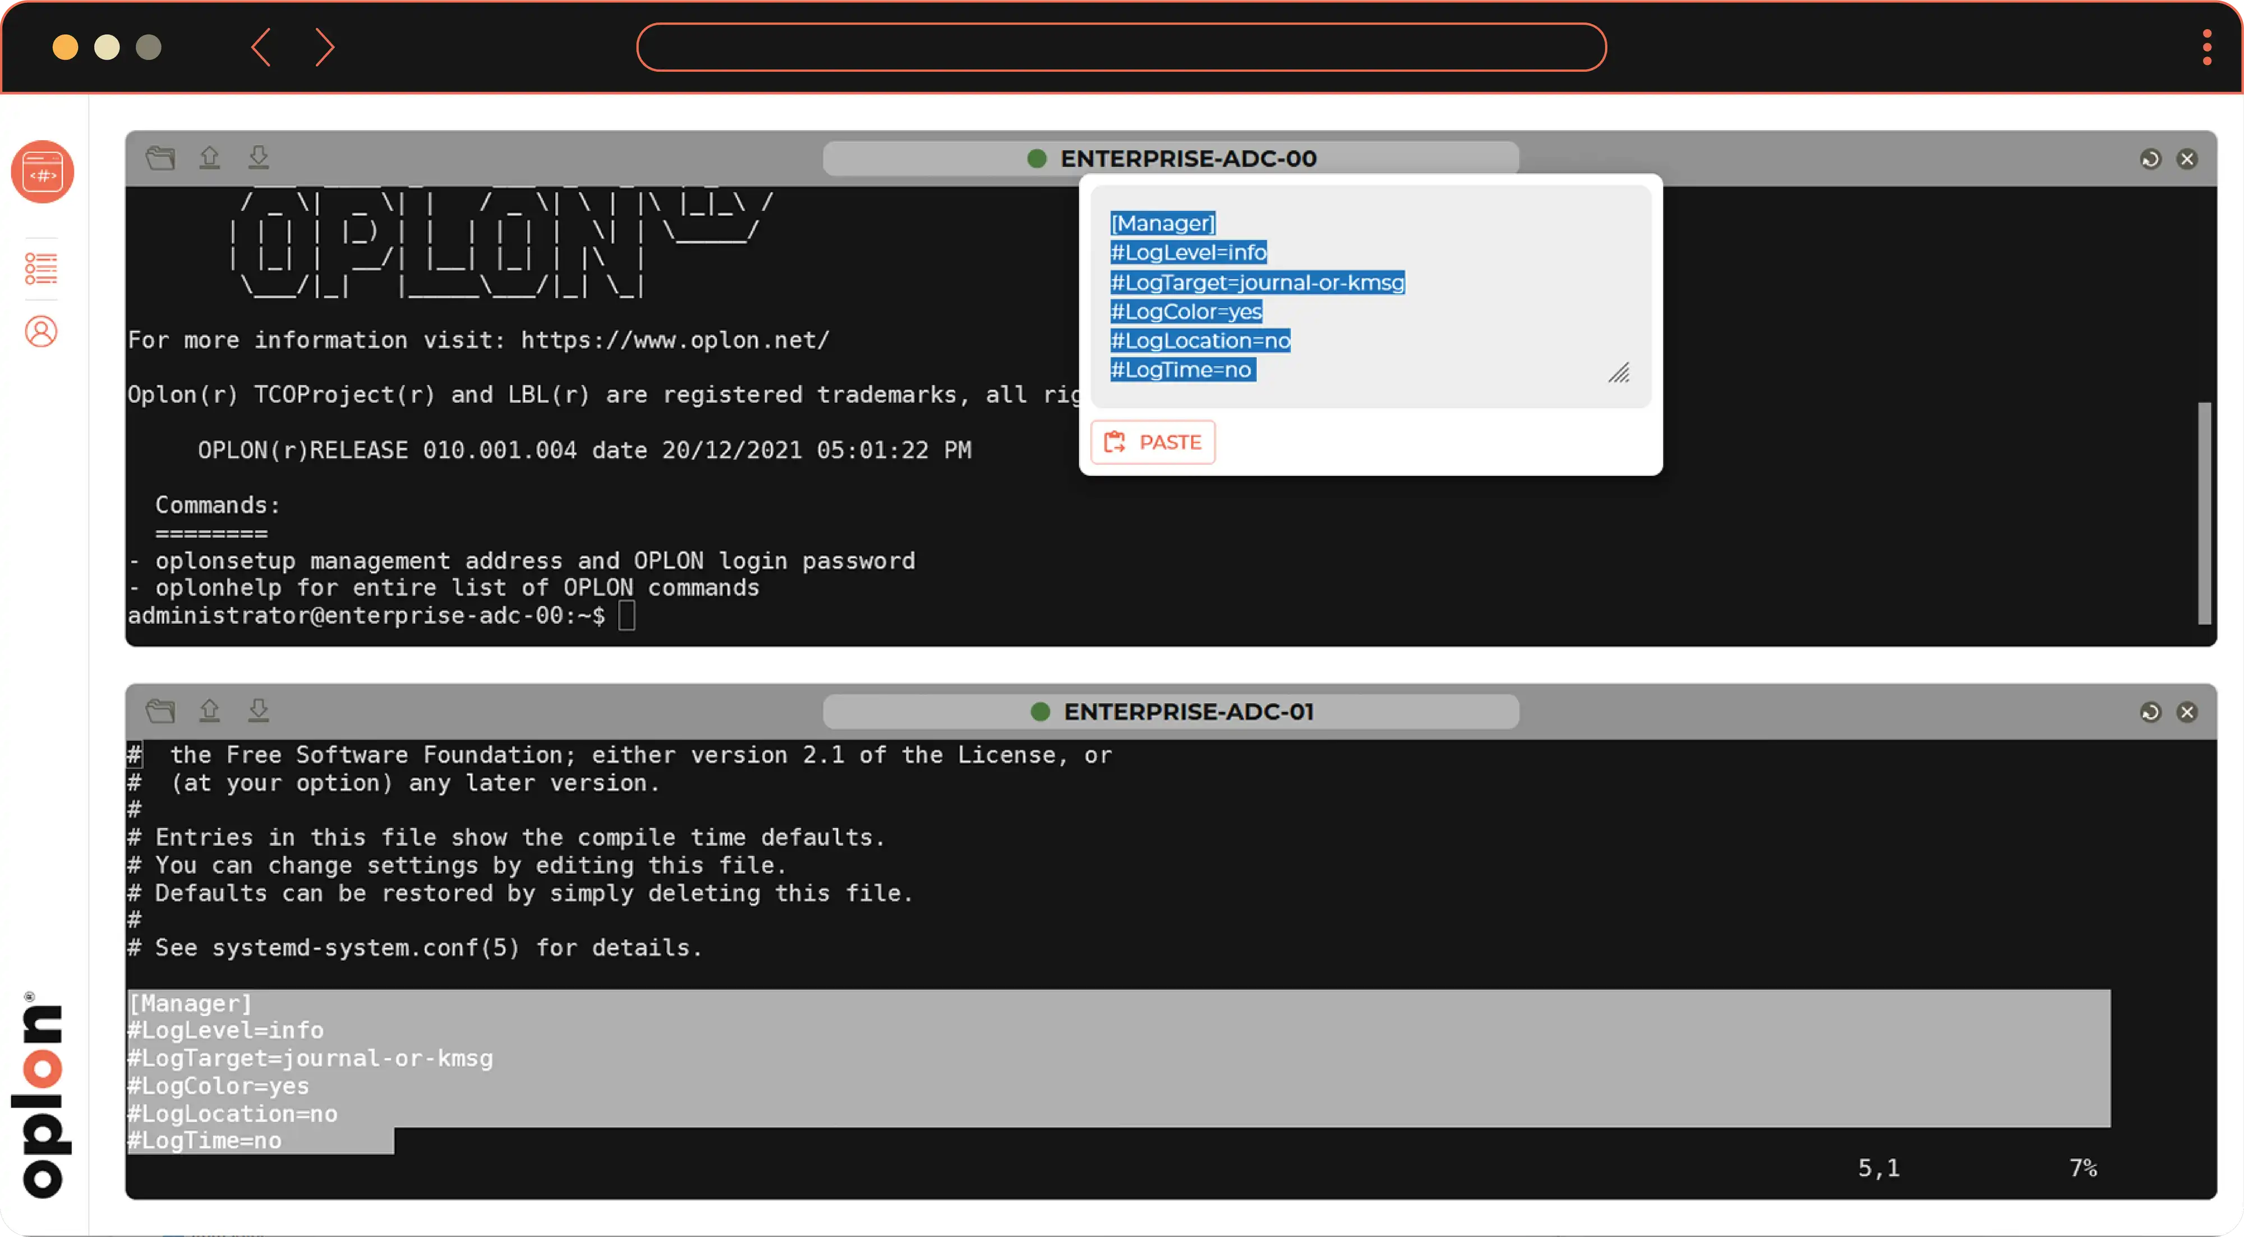
Task: Select the ENTERPRISE-ADC-00 title tab
Action: click(x=1171, y=159)
